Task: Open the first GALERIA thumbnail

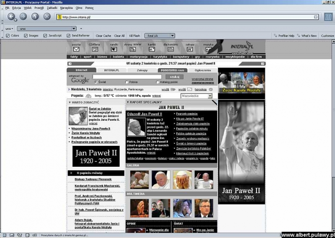Action: coord(139,180)
